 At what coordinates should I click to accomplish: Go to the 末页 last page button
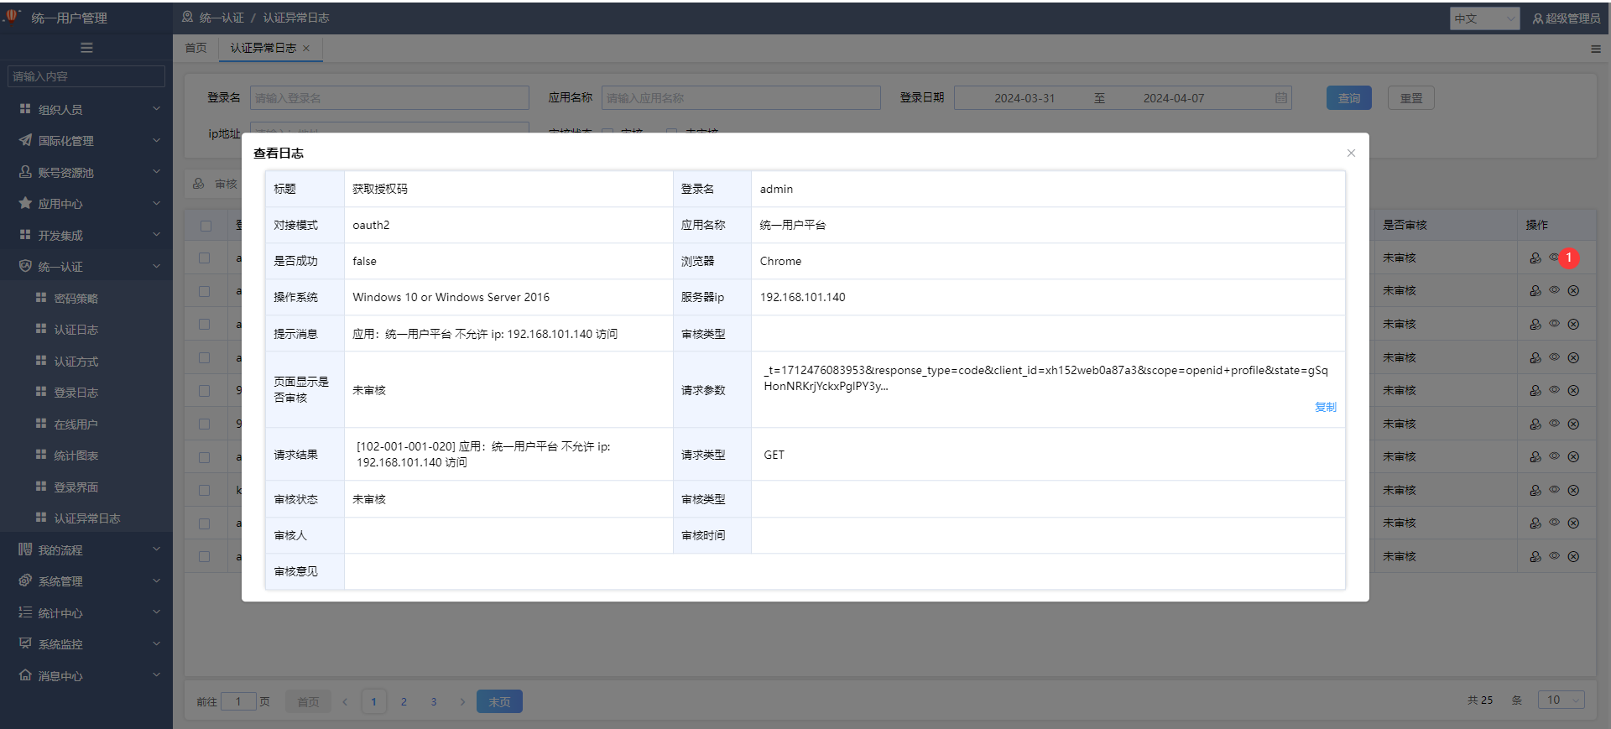pyautogui.click(x=499, y=701)
